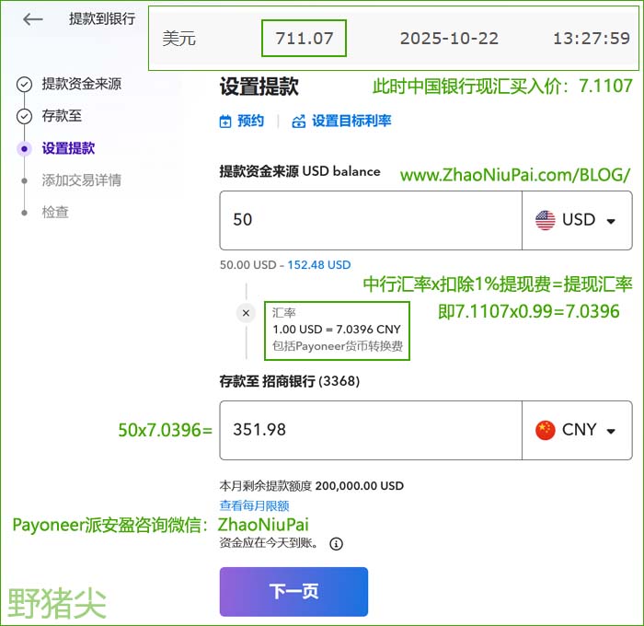Go to the 添加交易详情 step

[81, 180]
